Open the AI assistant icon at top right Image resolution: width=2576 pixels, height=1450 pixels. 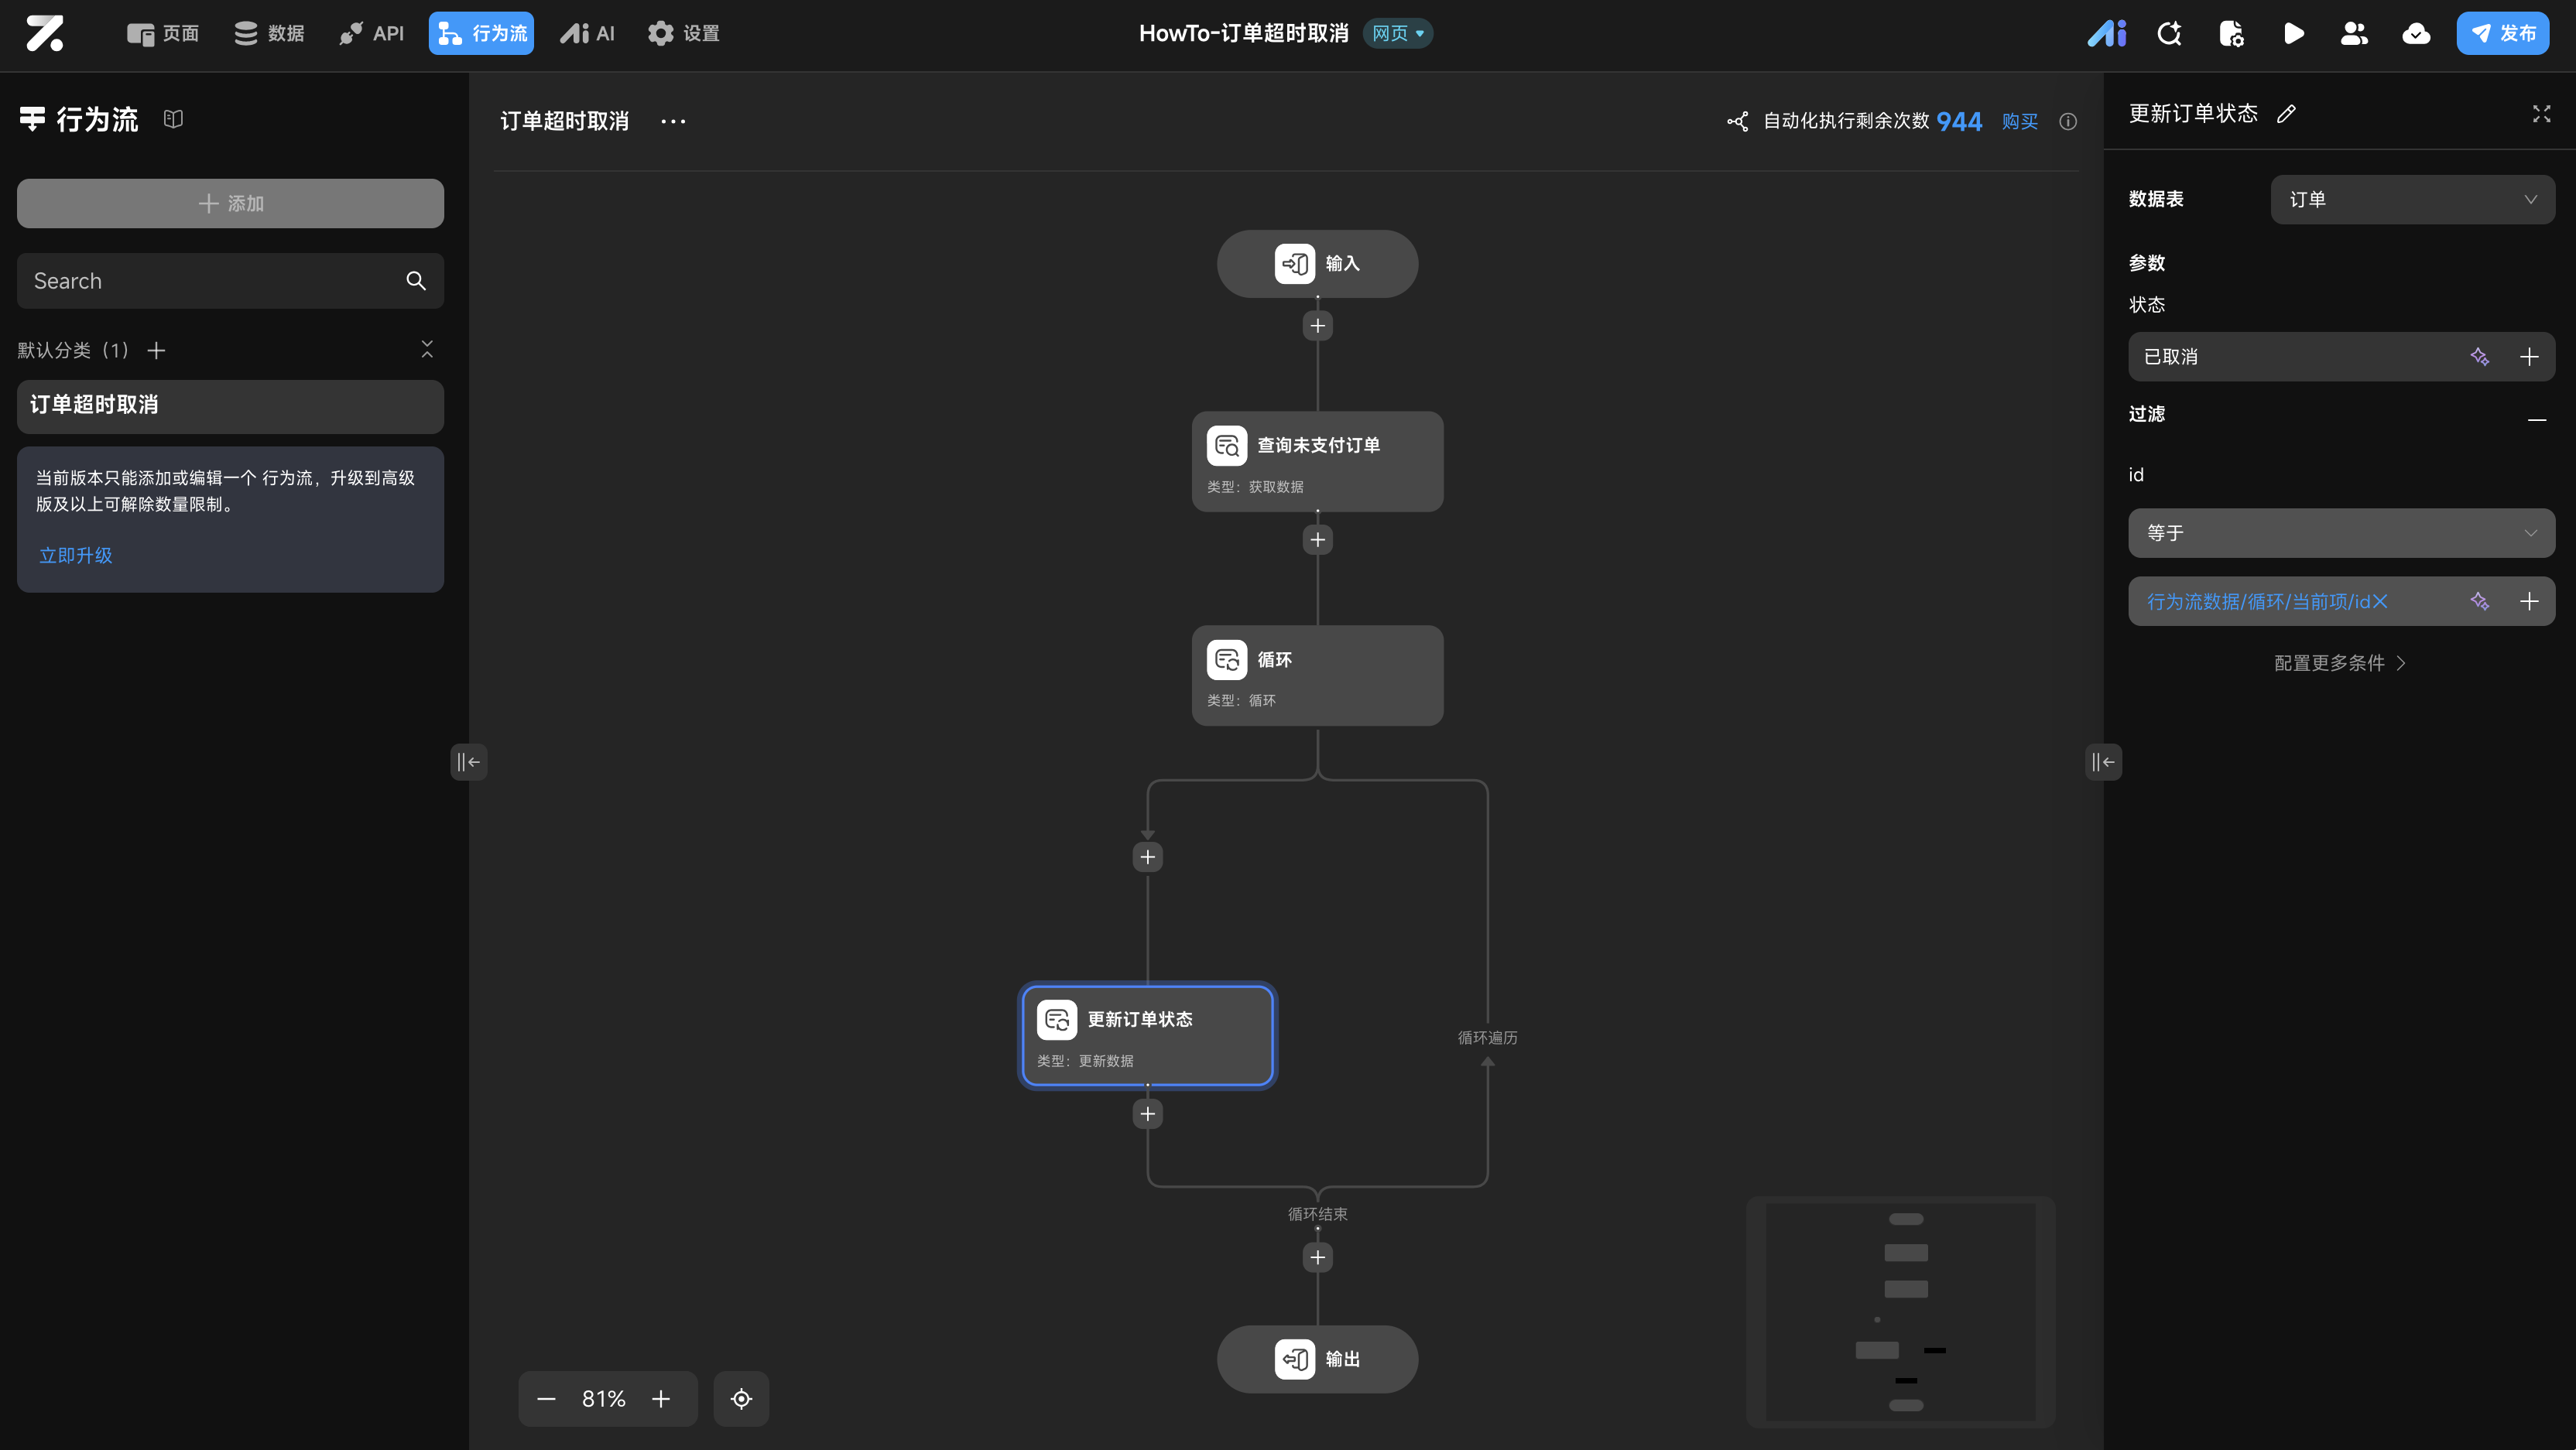click(2106, 34)
